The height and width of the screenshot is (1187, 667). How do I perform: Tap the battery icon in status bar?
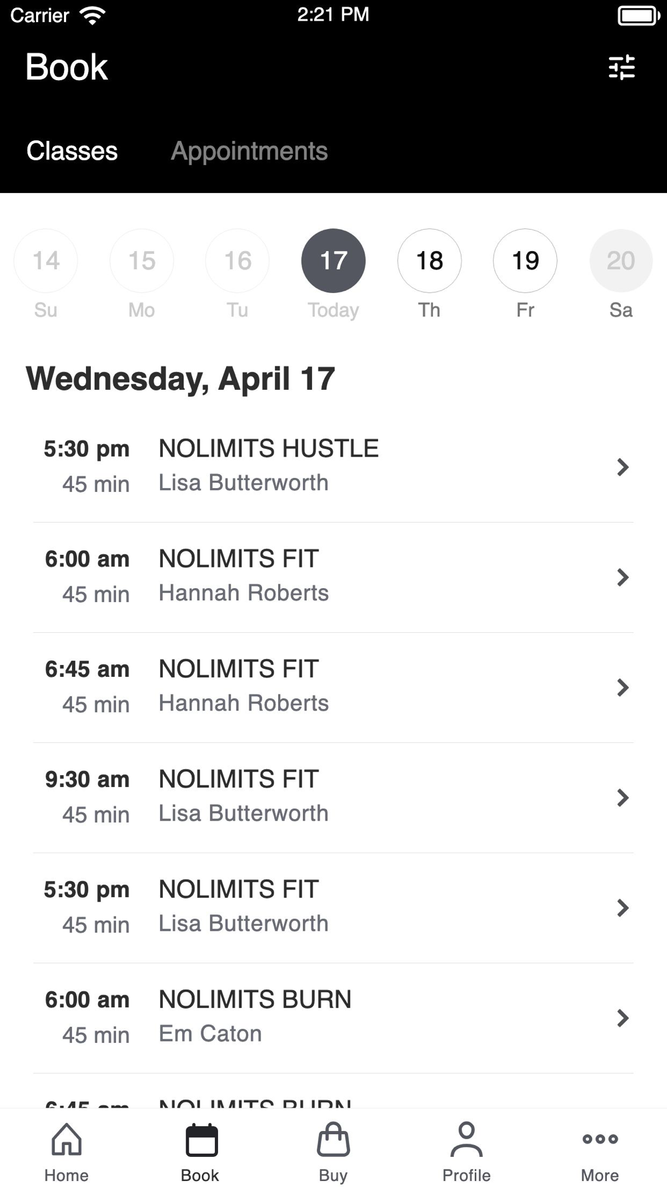click(638, 15)
